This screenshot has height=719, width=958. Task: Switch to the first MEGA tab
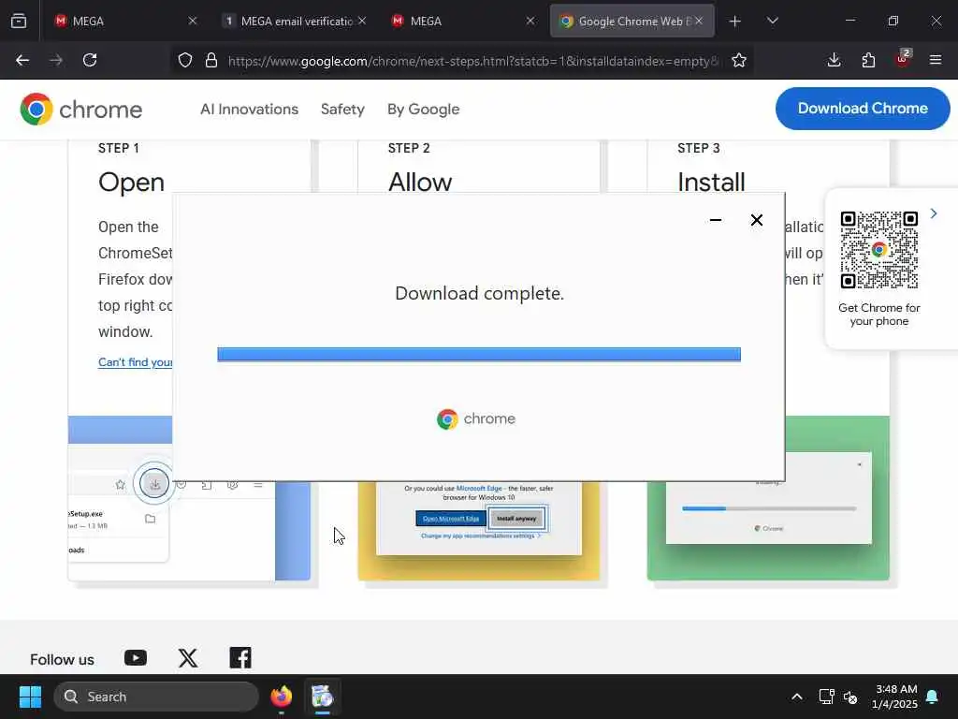coord(125,21)
